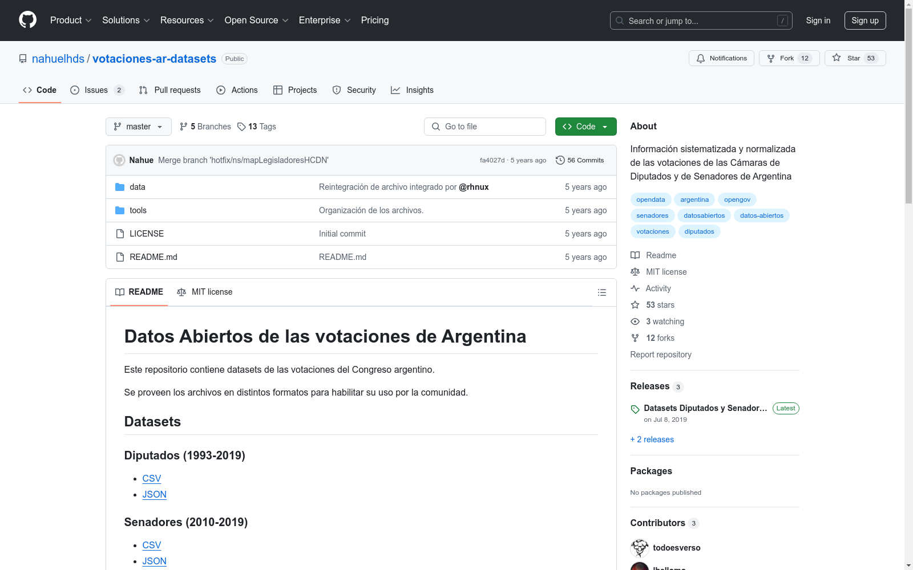Click the tools folder icon
The height and width of the screenshot is (570, 913).
point(120,210)
